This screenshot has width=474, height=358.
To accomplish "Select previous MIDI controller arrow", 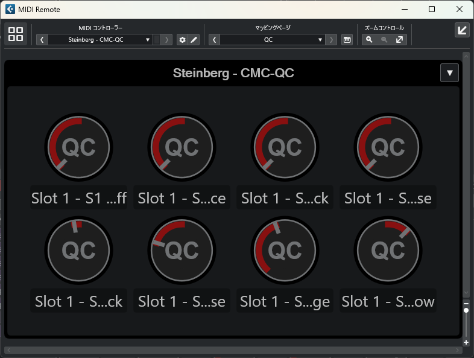I will coord(42,40).
